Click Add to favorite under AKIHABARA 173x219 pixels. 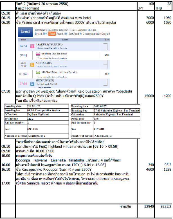[x=60, y=67]
